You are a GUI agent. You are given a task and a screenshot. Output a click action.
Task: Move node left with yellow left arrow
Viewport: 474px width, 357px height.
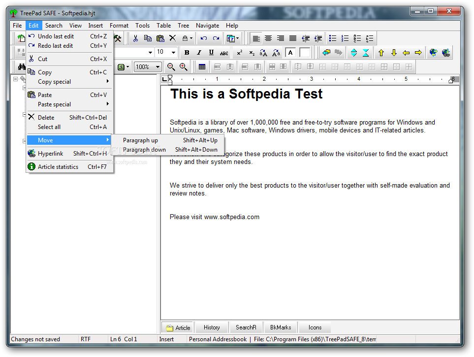tap(406, 53)
